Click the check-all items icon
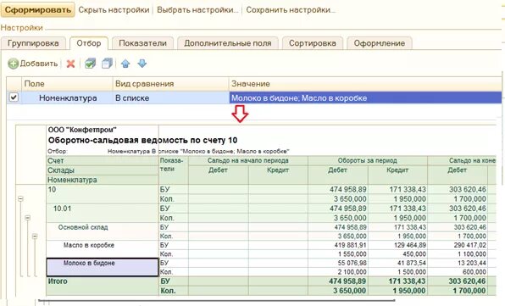Screen dimensions: 505x306 point(90,64)
